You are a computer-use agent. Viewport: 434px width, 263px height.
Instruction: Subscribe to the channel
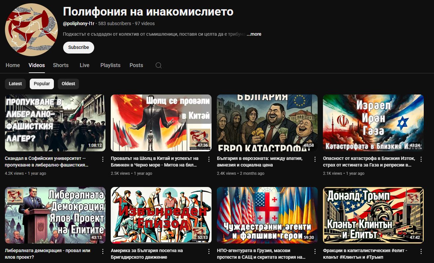[79, 47]
